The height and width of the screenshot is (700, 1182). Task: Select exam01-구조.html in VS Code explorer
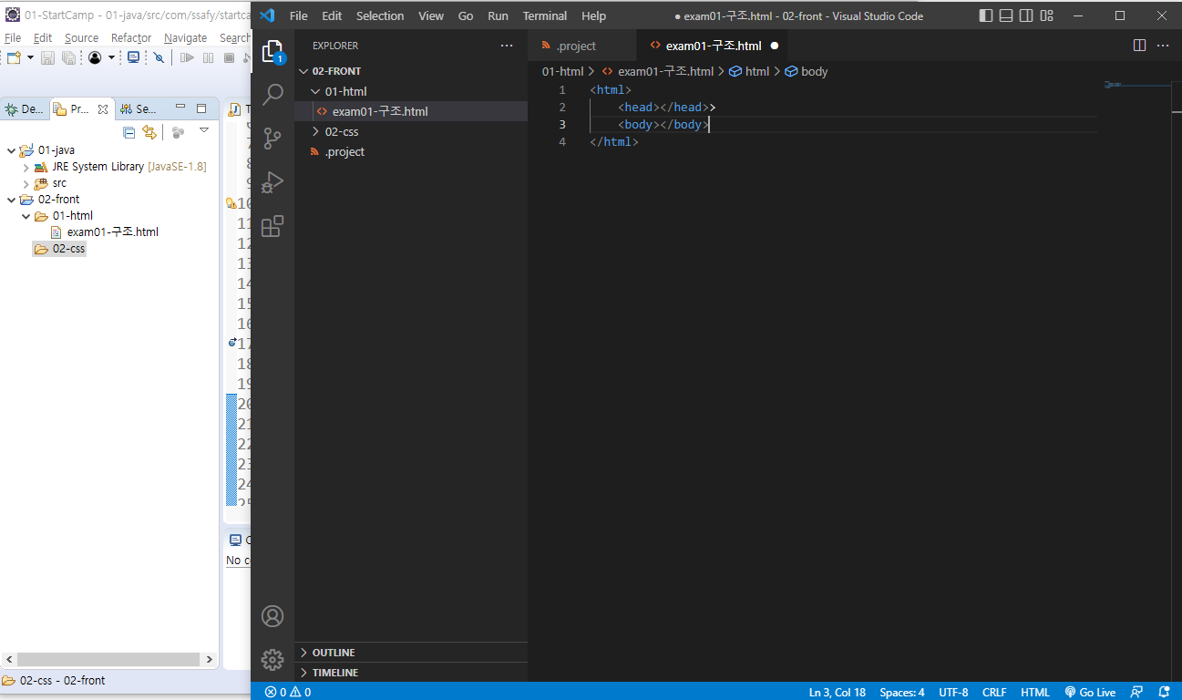tap(411, 111)
